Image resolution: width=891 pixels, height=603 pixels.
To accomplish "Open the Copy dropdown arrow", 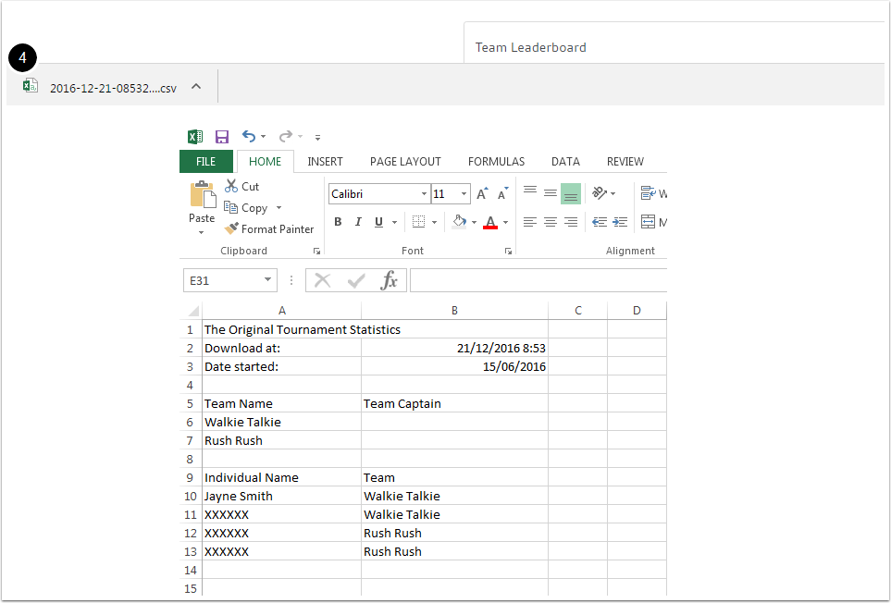I will [279, 208].
